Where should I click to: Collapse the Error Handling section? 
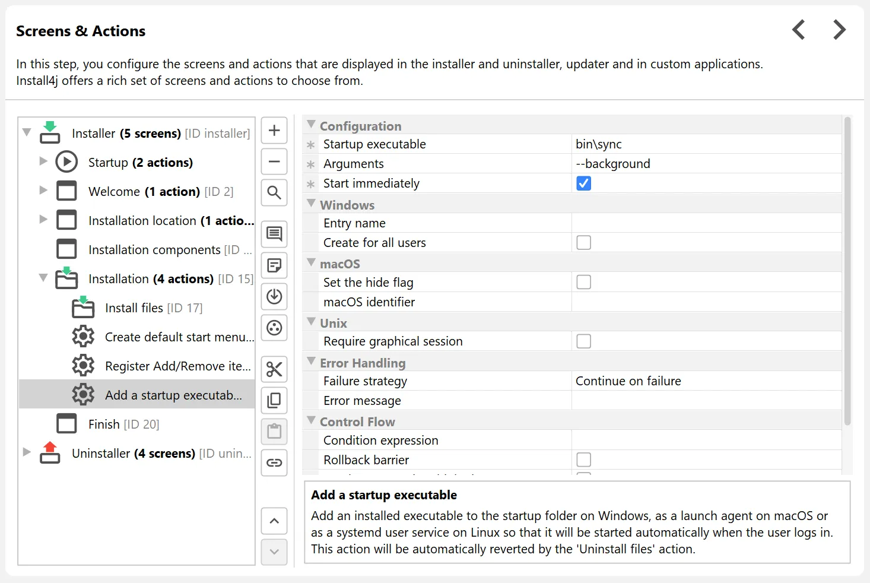[311, 362]
